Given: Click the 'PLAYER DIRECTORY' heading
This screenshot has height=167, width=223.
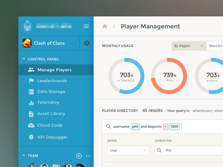Looking at the screenshot, I should coord(120,111).
